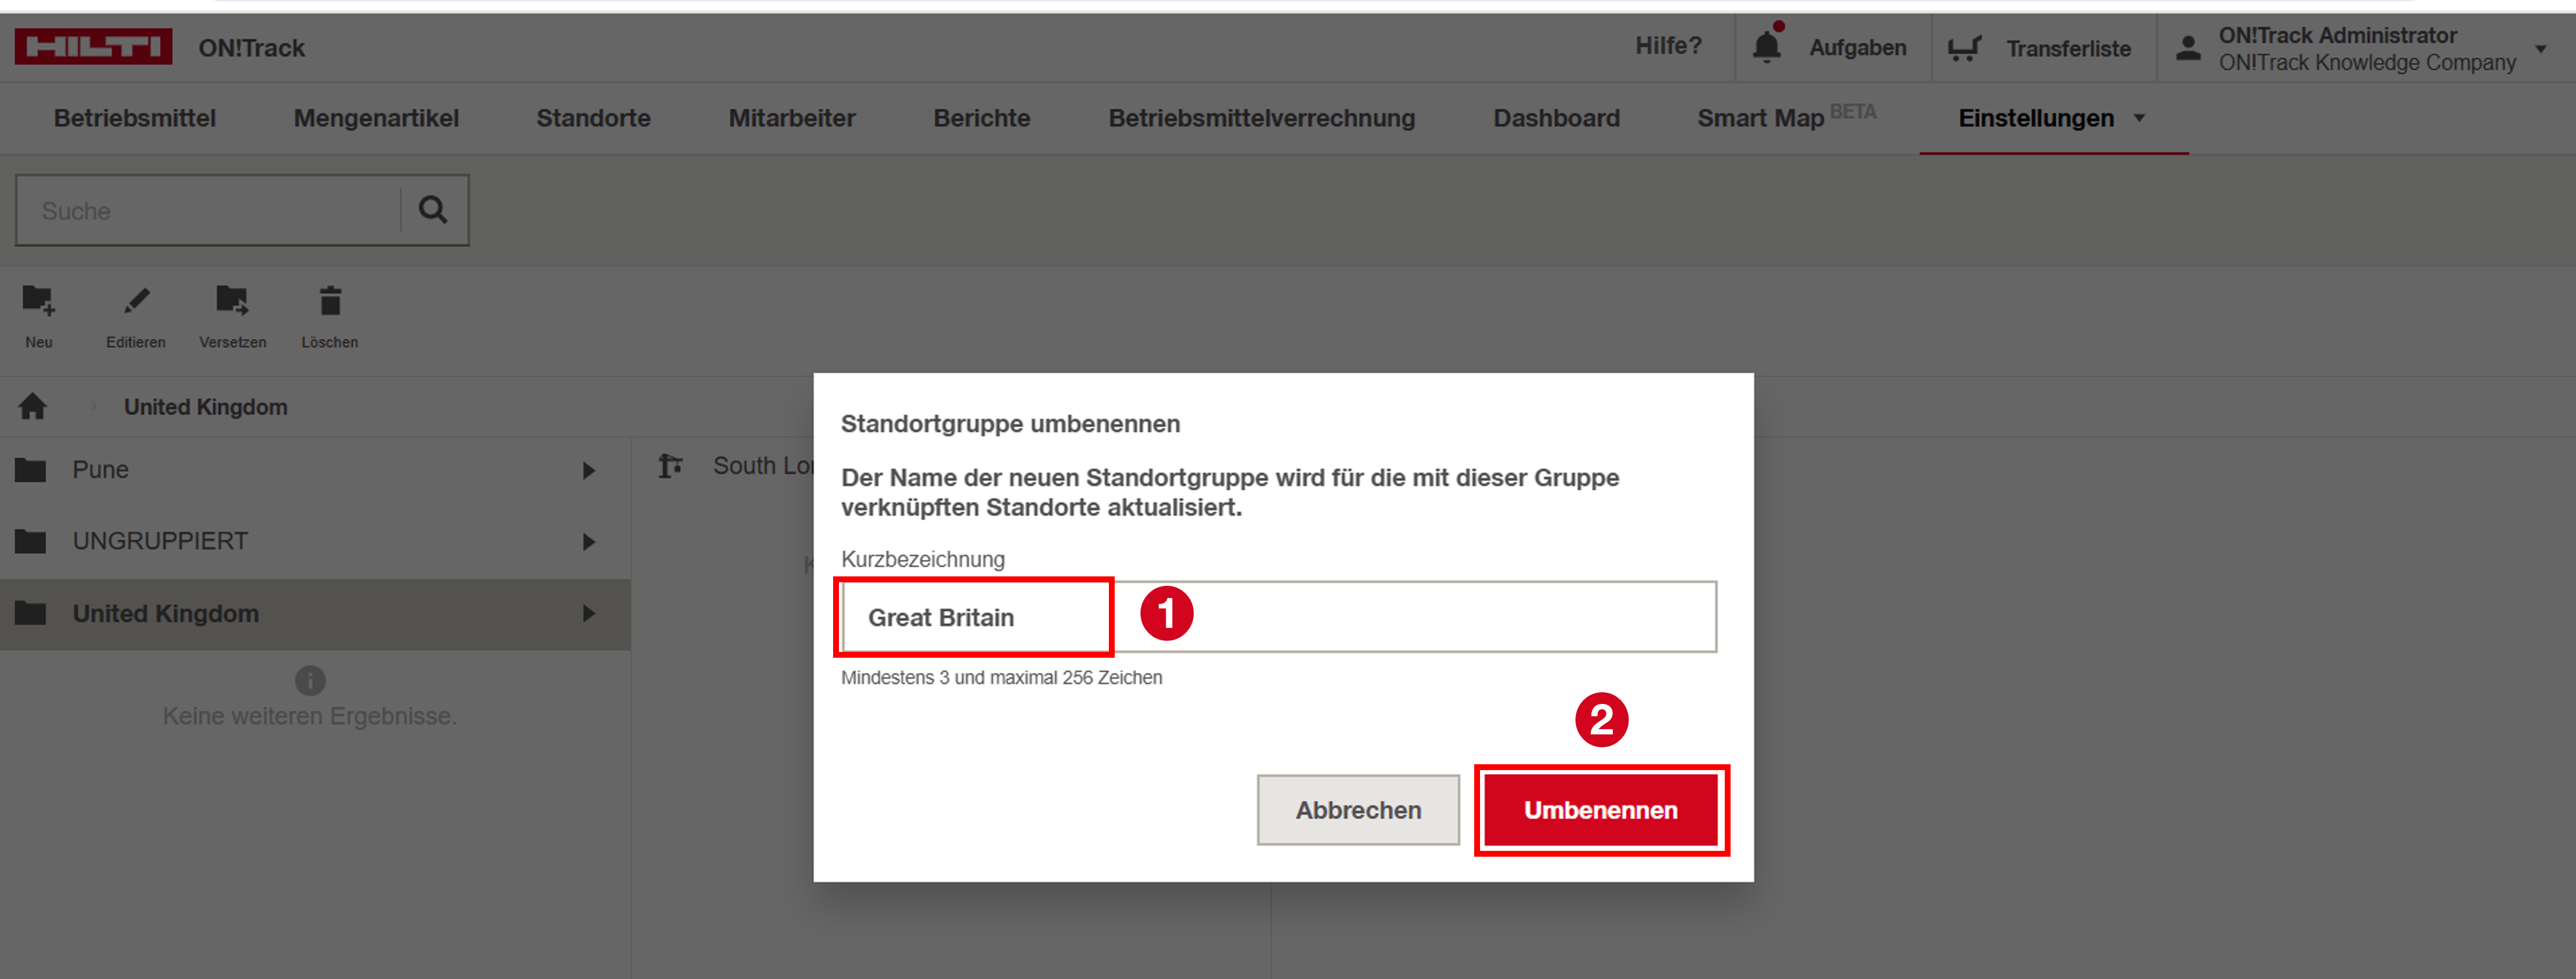The width and height of the screenshot is (2576, 979).
Task: Open the Dashboard tab
Action: click(1557, 118)
